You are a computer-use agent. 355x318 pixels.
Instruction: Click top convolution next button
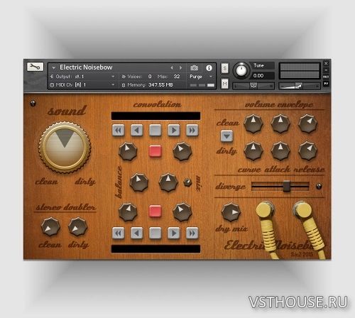coord(174,130)
